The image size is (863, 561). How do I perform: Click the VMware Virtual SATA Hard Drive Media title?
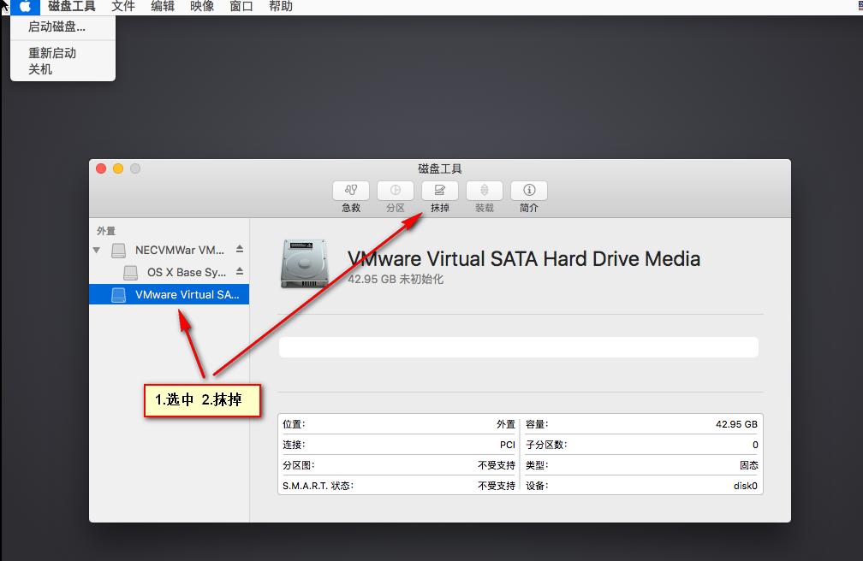(x=524, y=258)
